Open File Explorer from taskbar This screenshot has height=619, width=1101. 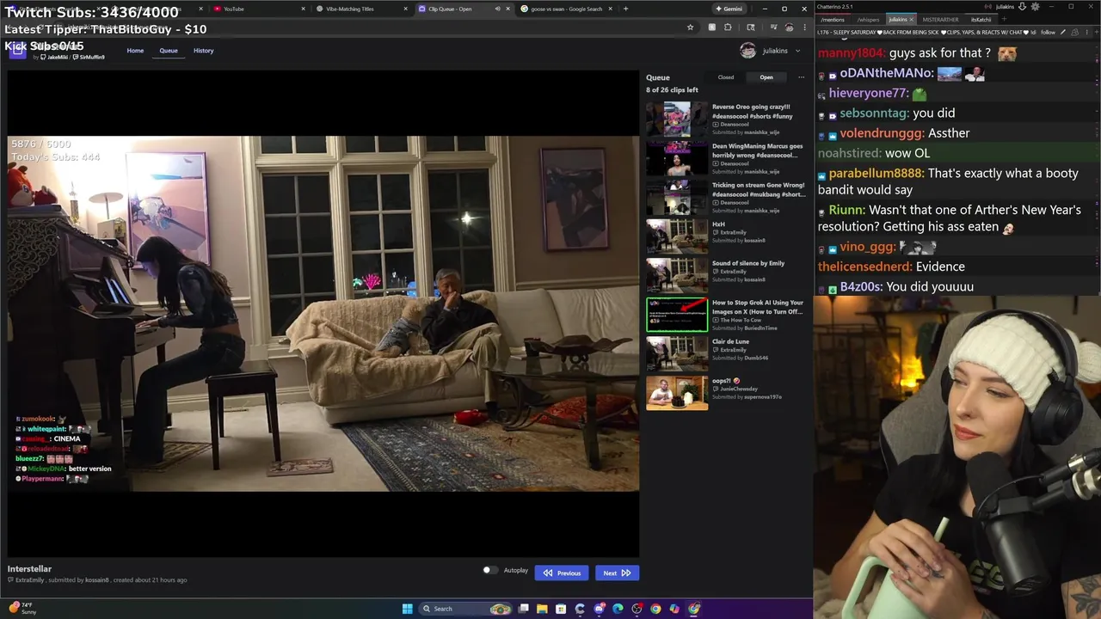542,609
